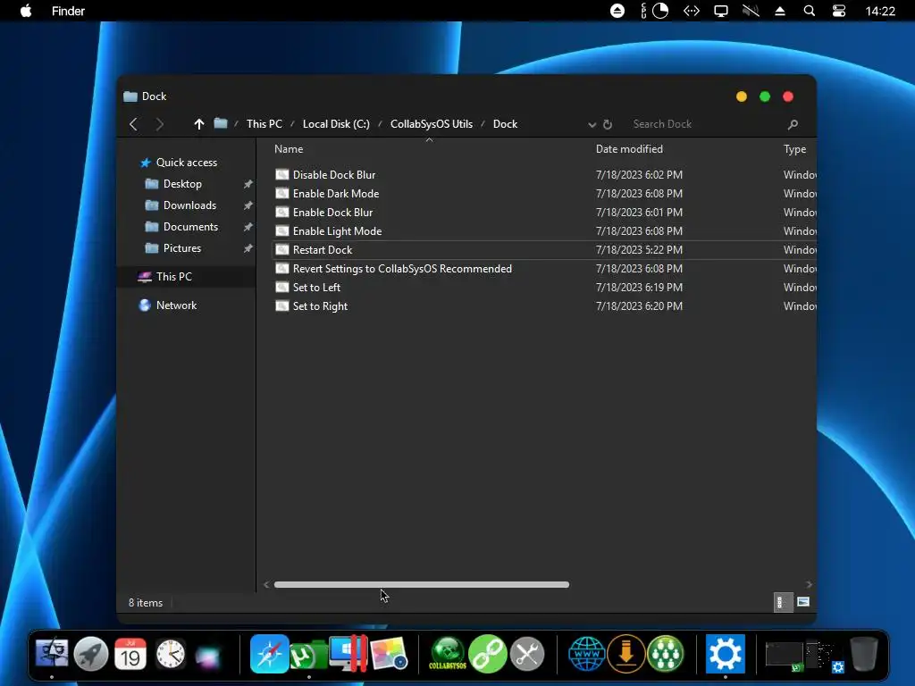This screenshot has height=686, width=915.
Task: Open Spotlight search magnifier in menu bar
Action: [x=810, y=11]
